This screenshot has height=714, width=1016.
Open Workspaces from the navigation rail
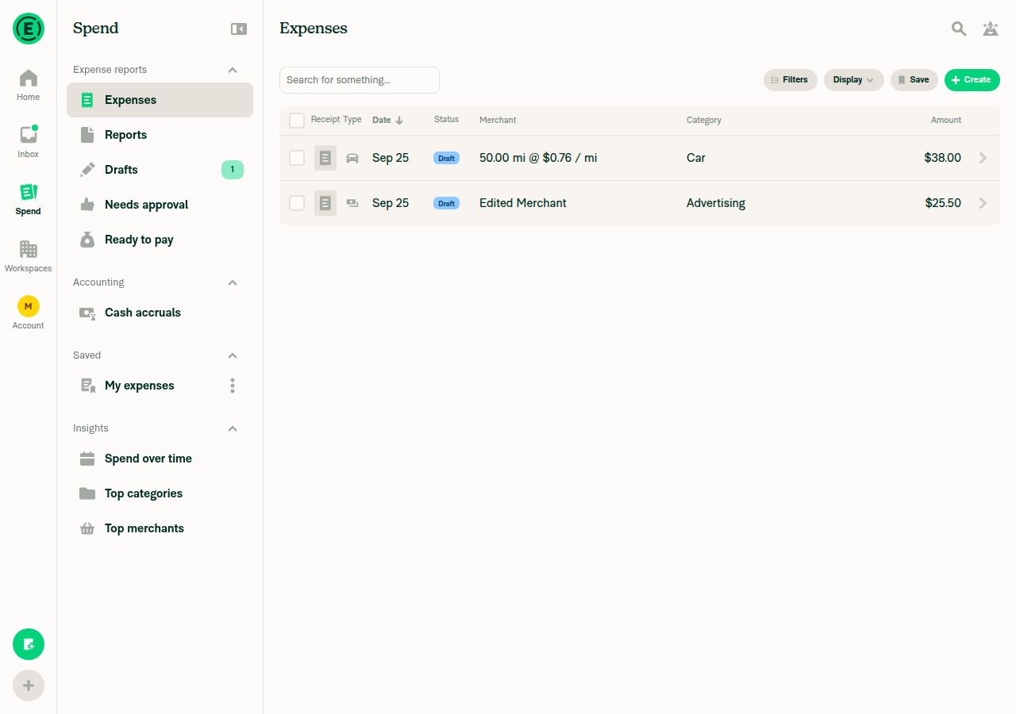point(29,257)
